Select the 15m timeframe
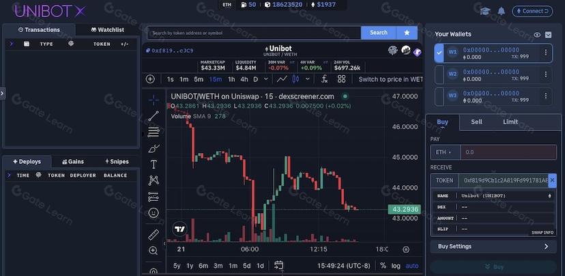The width and height of the screenshot is (565, 276). (216, 79)
